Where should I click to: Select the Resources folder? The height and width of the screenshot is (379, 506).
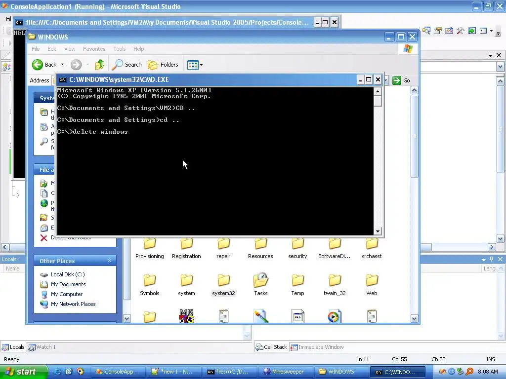pyautogui.click(x=260, y=249)
